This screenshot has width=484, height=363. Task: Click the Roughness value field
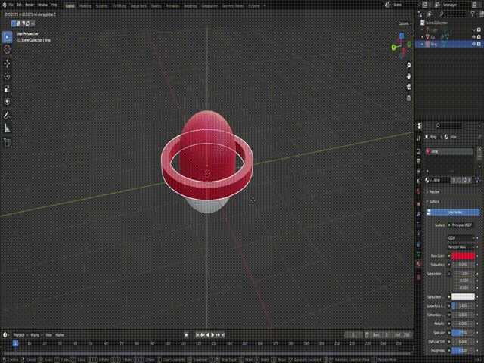tap(461, 350)
